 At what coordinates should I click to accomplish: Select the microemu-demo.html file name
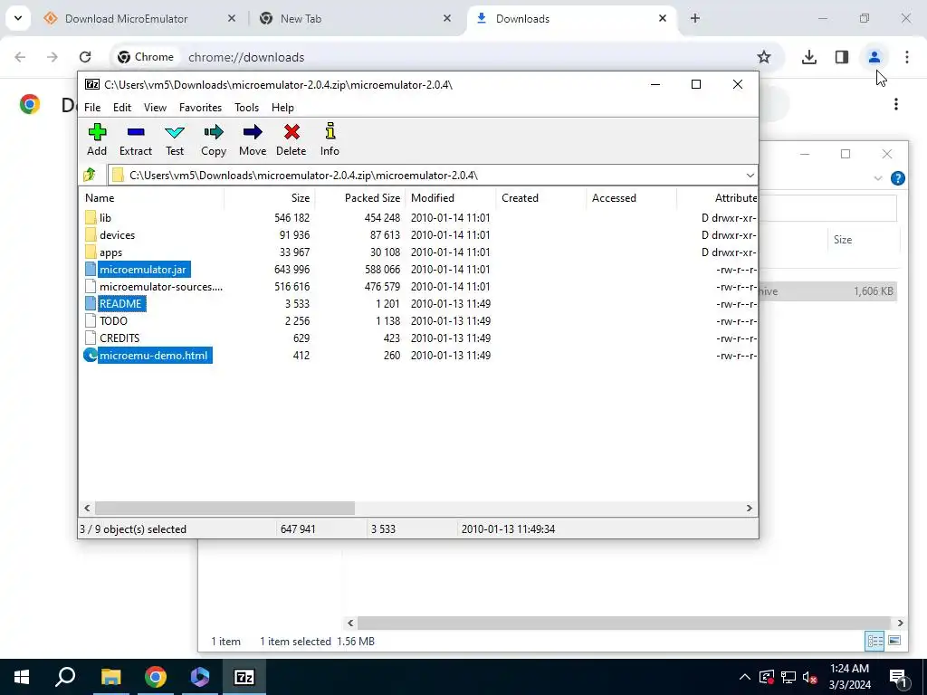(154, 355)
